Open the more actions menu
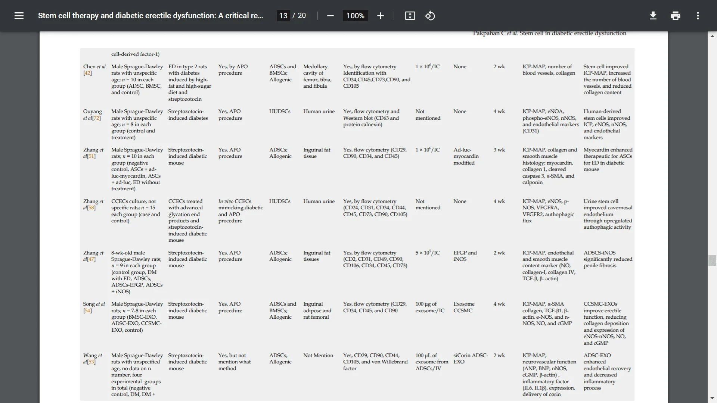Image resolution: width=717 pixels, height=403 pixels. click(x=698, y=16)
